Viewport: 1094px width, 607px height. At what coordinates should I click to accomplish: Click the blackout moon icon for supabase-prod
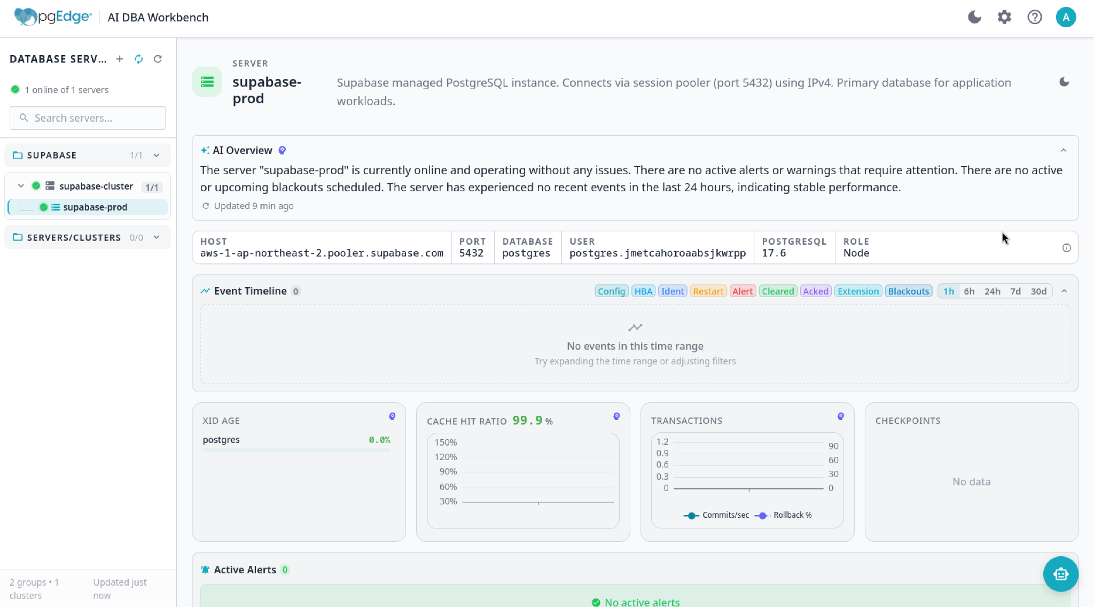pyautogui.click(x=1064, y=82)
